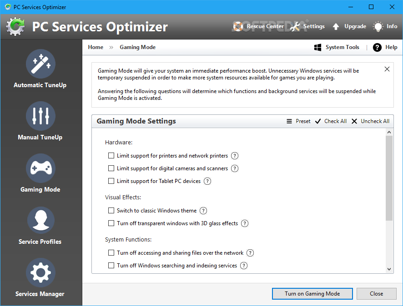Image resolution: width=403 pixels, height=306 pixels.
Task: Enable Limit support for Tablet PC devices
Action: 111,181
